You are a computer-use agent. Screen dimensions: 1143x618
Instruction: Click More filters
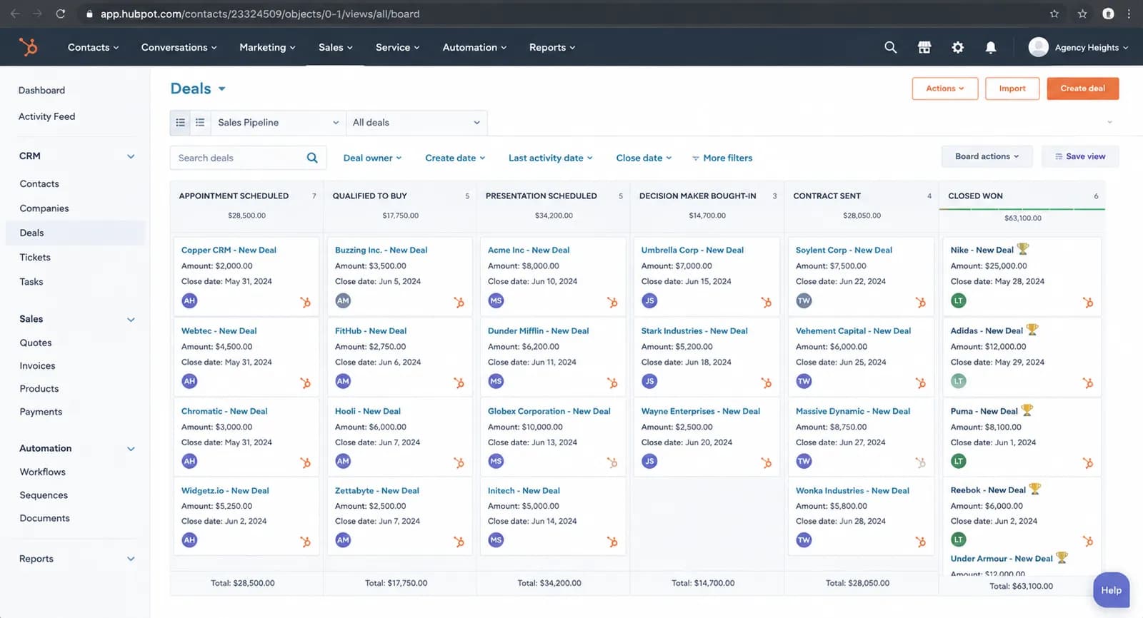coord(722,158)
